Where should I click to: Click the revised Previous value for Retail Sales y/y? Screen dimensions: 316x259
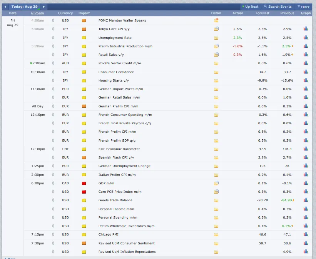coord(286,55)
